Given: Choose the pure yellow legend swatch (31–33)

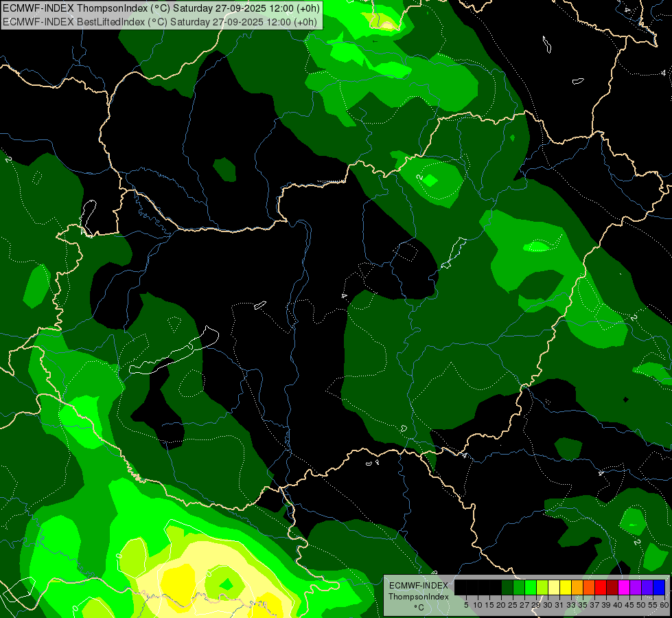Looking at the screenshot, I should pyautogui.click(x=566, y=587).
